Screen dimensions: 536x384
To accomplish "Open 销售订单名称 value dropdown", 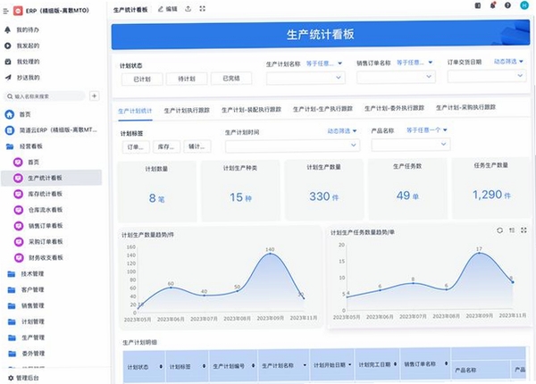I will click(396, 77).
